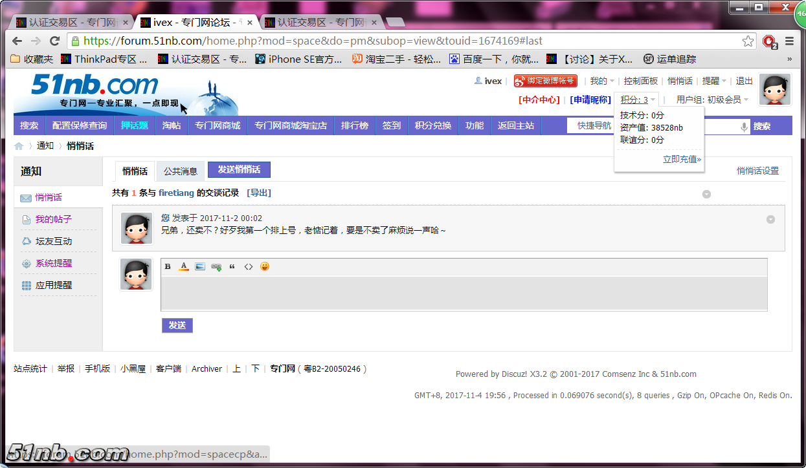Open the text color picker in the editor

[x=184, y=266]
